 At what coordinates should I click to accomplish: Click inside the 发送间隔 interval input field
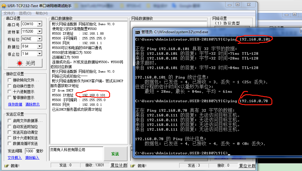pos(30,151)
